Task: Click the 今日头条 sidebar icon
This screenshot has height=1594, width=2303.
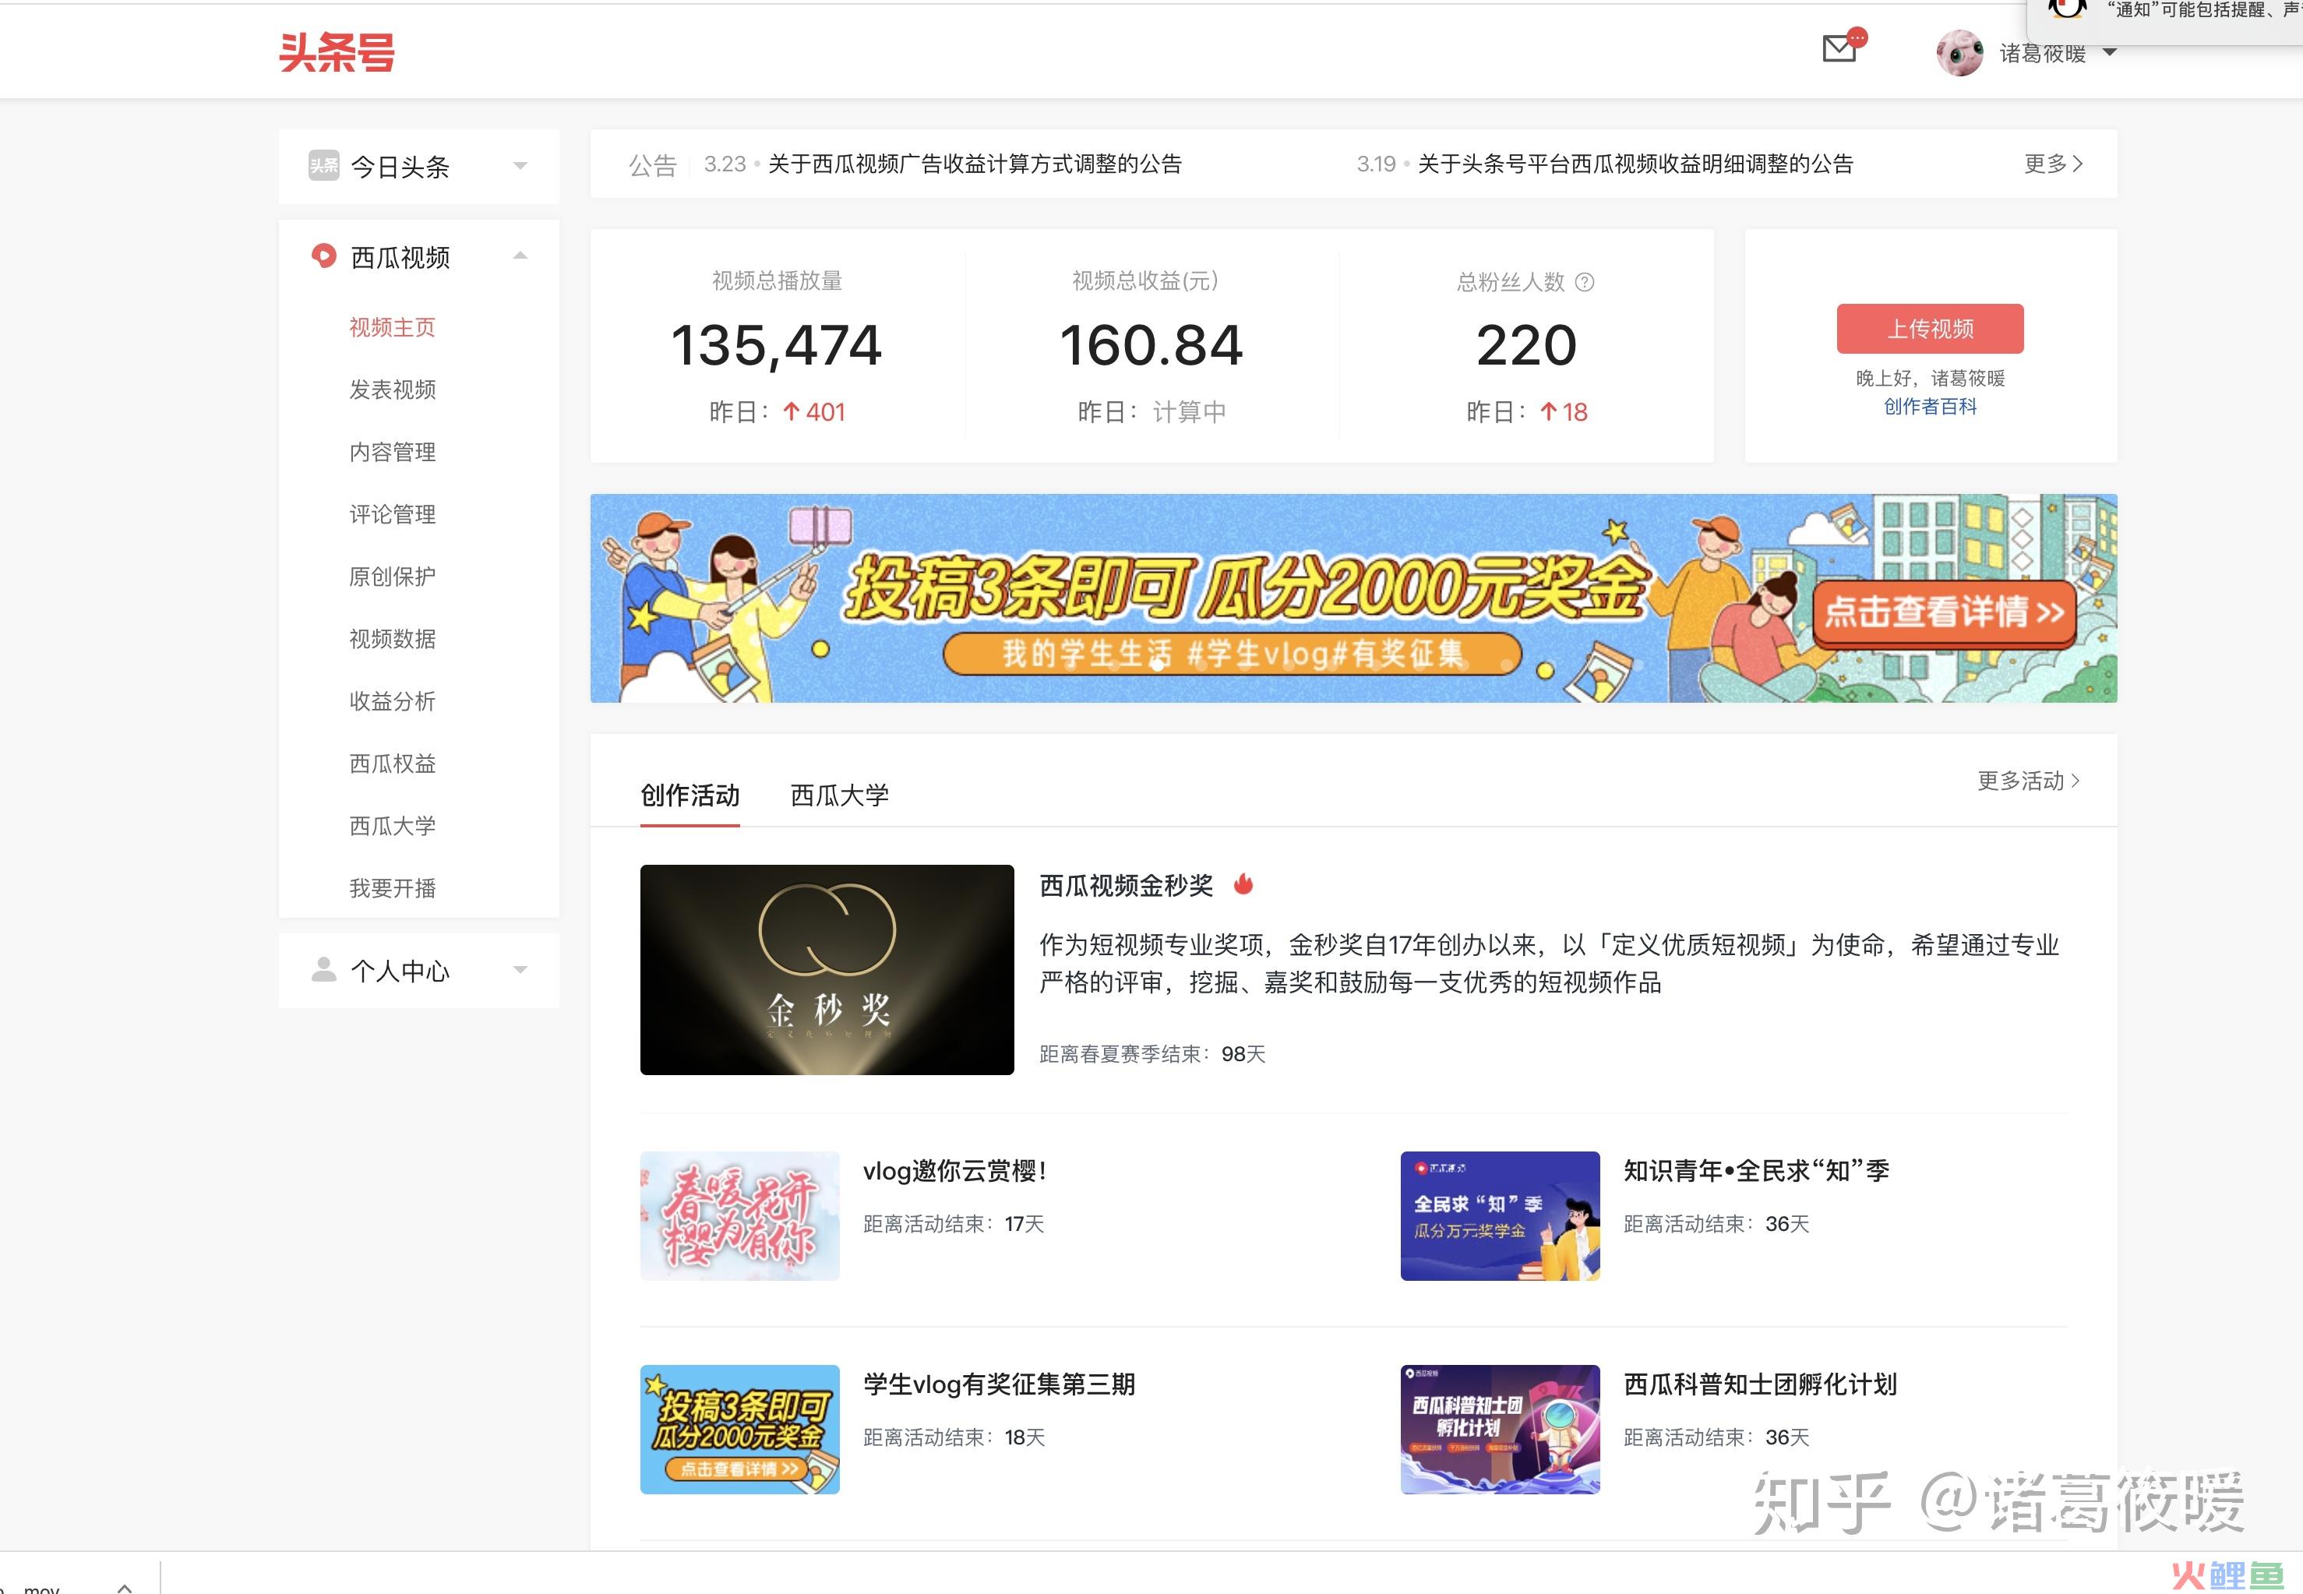Action: 323,166
